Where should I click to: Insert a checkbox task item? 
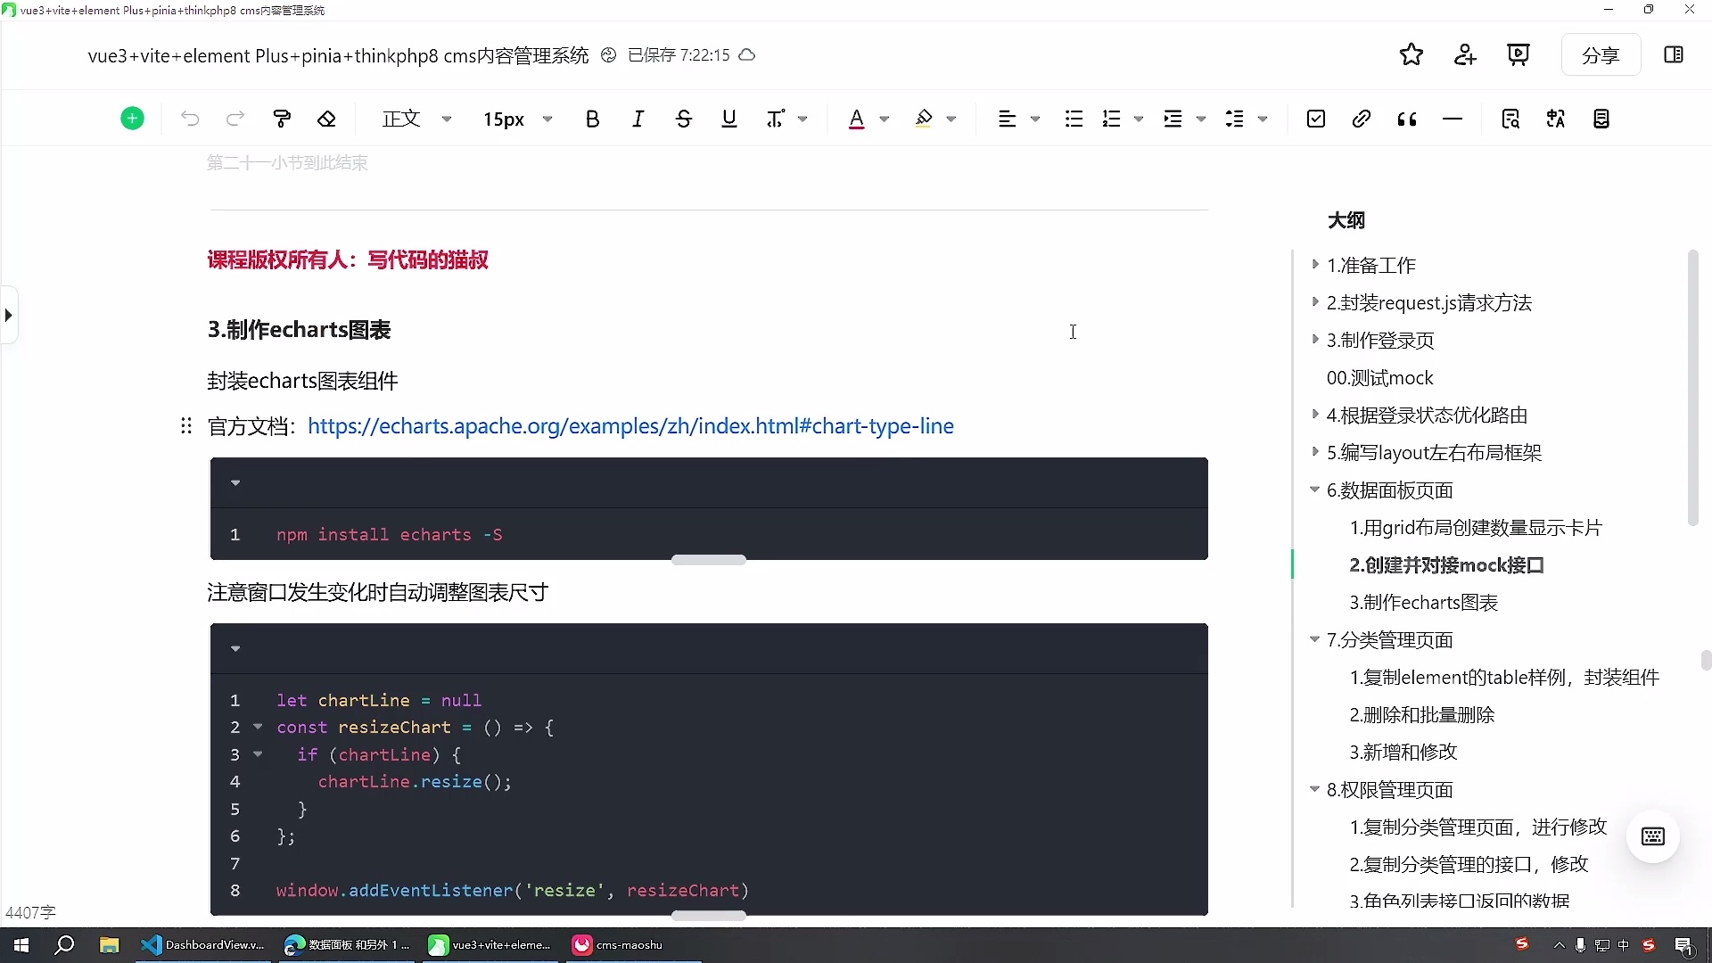[x=1316, y=119]
